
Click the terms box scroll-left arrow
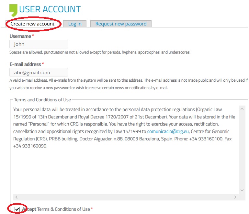[x=17, y=197]
